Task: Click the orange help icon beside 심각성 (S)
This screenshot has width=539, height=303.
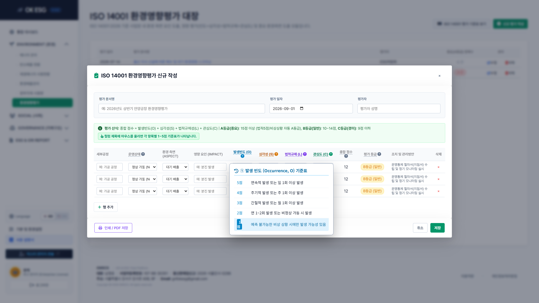Action: [276, 154]
